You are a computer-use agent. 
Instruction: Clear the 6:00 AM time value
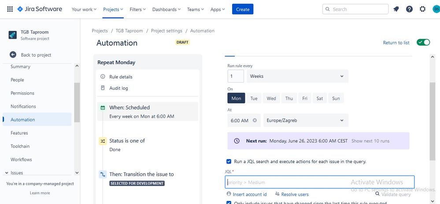click(x=255, y=120)
